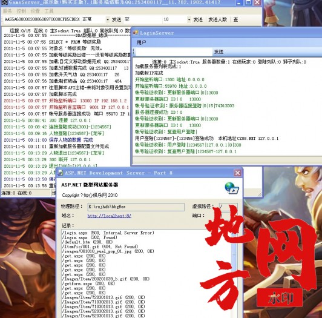Click 发送 left of 发送人数
322x318 pixels.
(x=198, y=19)
